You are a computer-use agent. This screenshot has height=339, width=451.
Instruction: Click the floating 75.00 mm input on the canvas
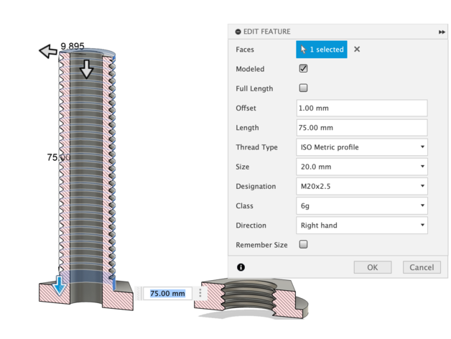[167, 294]
